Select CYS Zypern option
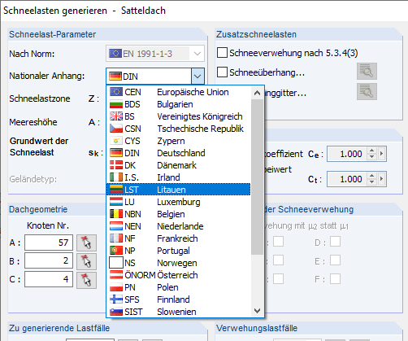408x341 pixels. coord(179,141)
